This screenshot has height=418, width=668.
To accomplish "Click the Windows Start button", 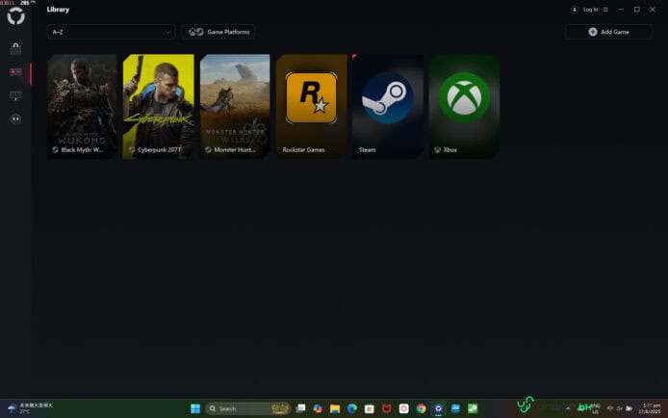I will click(x=195, y=408).
